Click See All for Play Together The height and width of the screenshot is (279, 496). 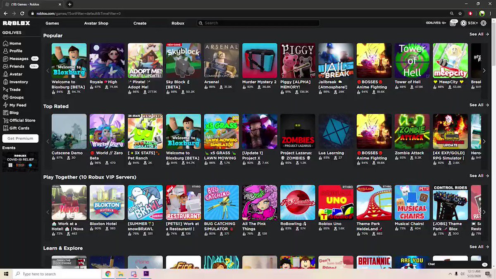(x=479, y=176)
